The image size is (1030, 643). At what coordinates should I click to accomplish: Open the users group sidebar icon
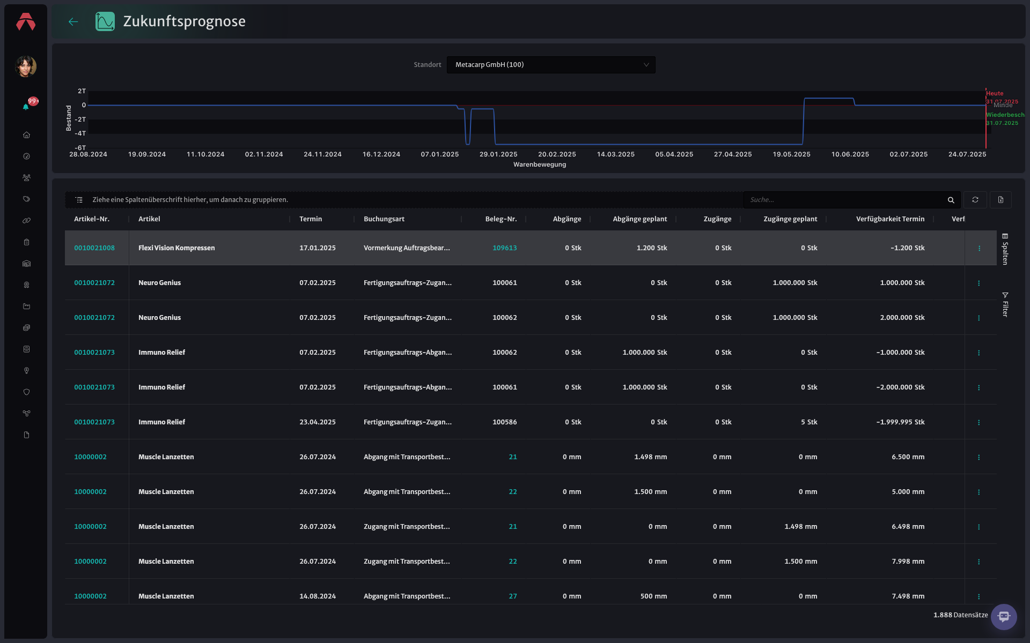26,178
